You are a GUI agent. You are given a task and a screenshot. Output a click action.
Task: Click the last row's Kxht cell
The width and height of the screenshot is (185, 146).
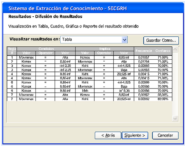point(85,99)
